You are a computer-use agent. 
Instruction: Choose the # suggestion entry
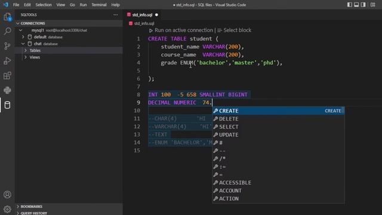[x=279, y=143]
